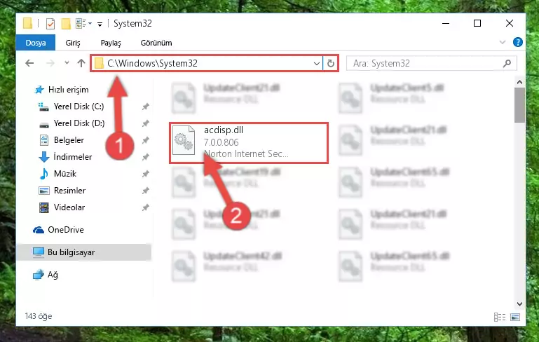Minimize the System32 window
Screen dimensions: 539x342
[446, 23]
